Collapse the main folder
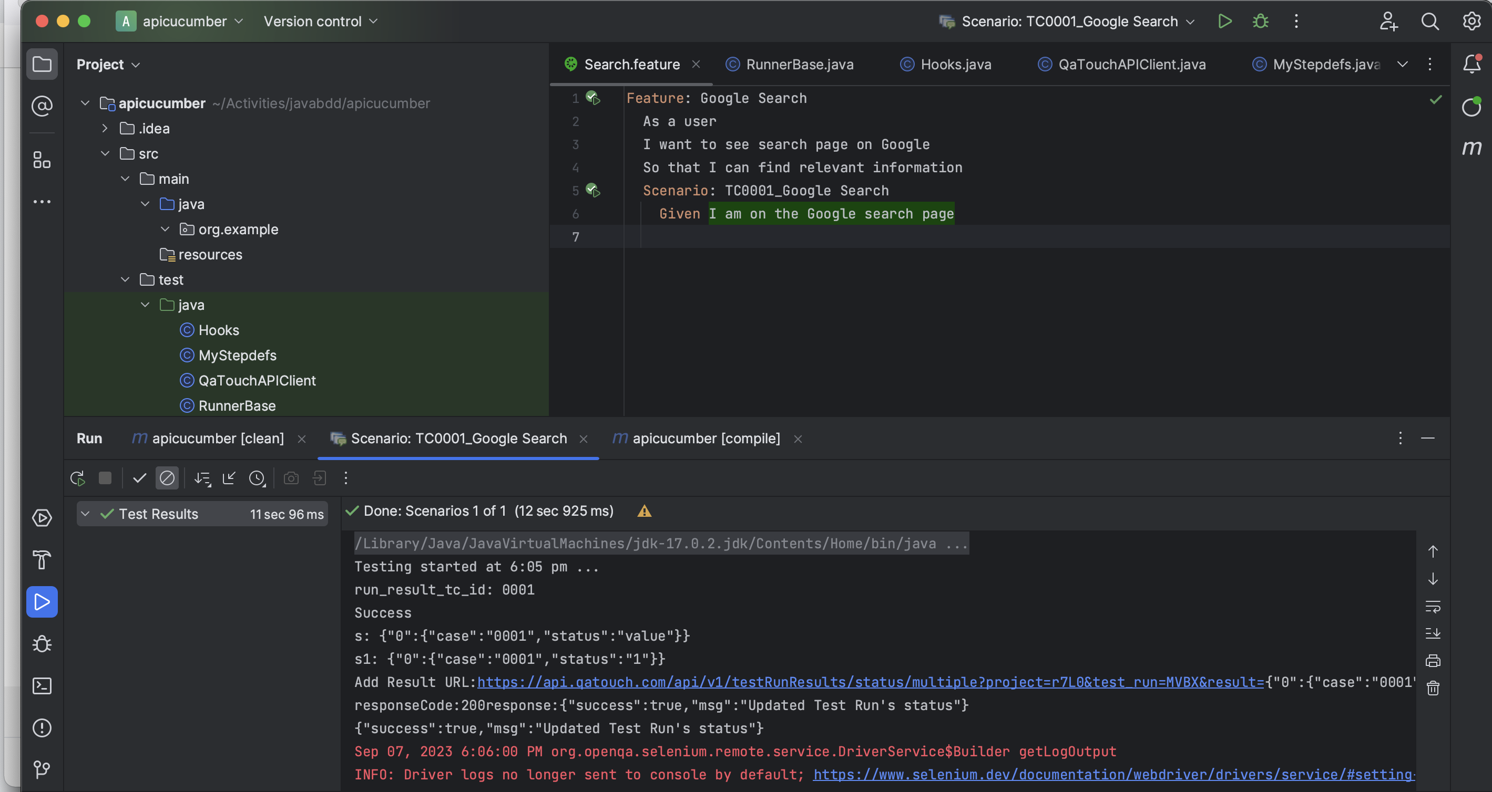This screenshot has height=792, width=1492. (125, 179)
